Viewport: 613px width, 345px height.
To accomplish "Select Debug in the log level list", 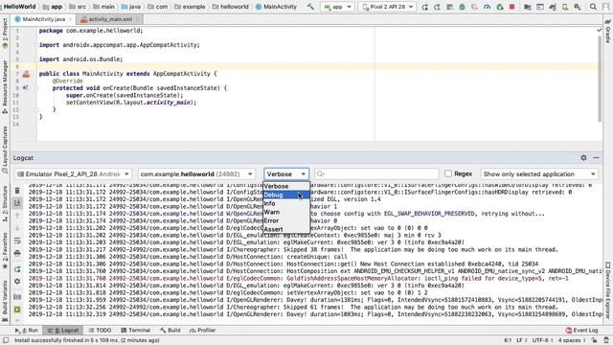I will click(286, 195).
